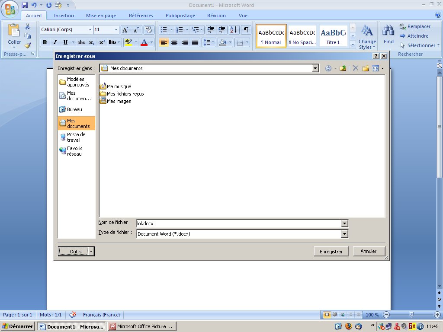Click the justify alignment icon
443x332 pixels.
[x=195, y=42]
